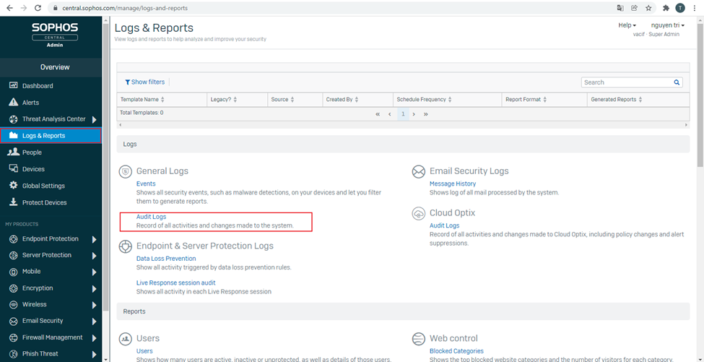Open the nguyen tri account dropdown

(668, 25)
